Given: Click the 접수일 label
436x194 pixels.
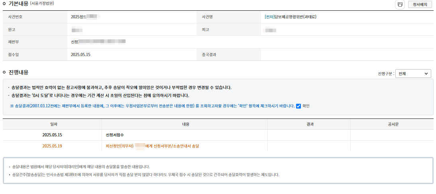Looking at the screenshot, I should 14,54.
